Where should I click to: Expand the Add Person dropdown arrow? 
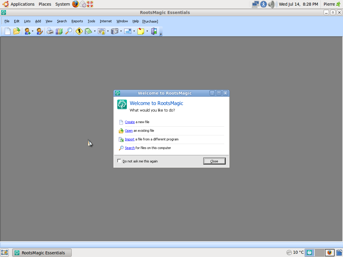click(32, 31)
